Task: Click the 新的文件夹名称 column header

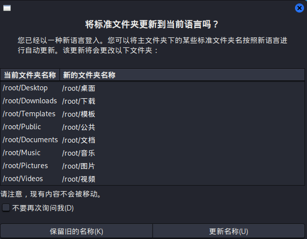Action: pos(89,75)
